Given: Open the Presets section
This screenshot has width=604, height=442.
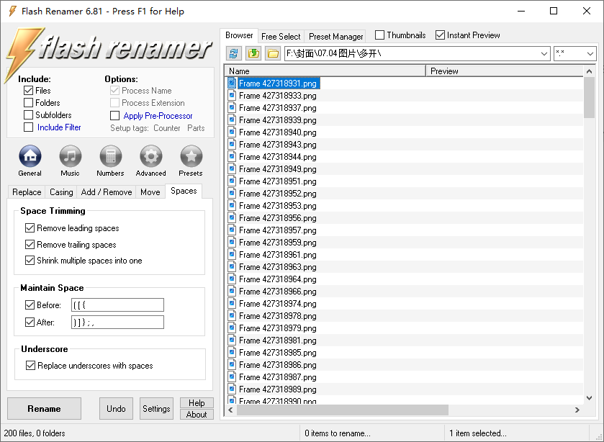Looking at the screenshot, I should click(191, 156).
